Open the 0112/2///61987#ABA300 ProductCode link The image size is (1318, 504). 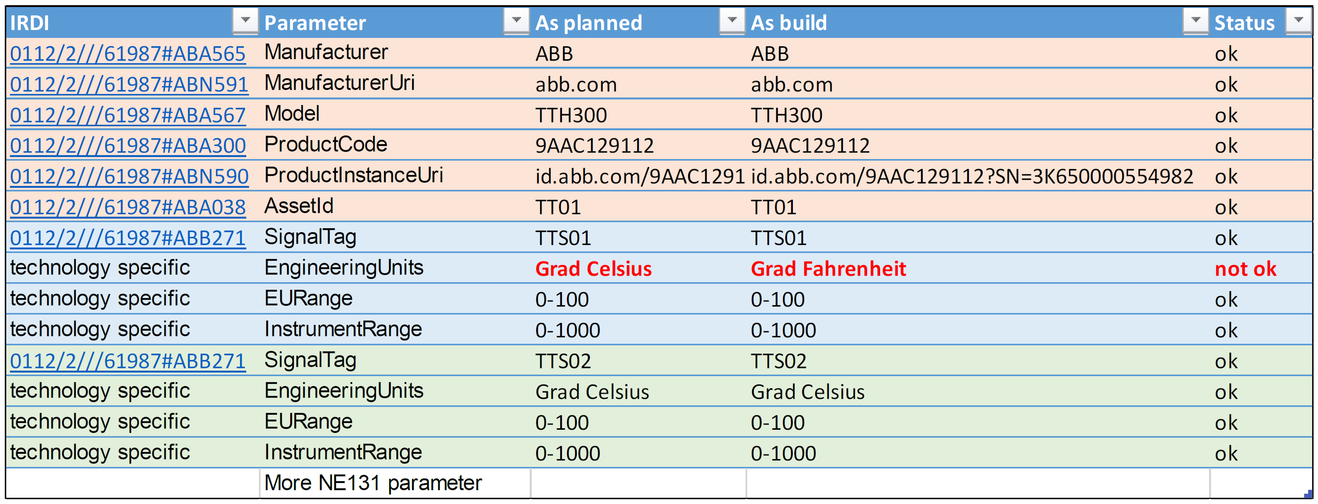click(128, 146)
